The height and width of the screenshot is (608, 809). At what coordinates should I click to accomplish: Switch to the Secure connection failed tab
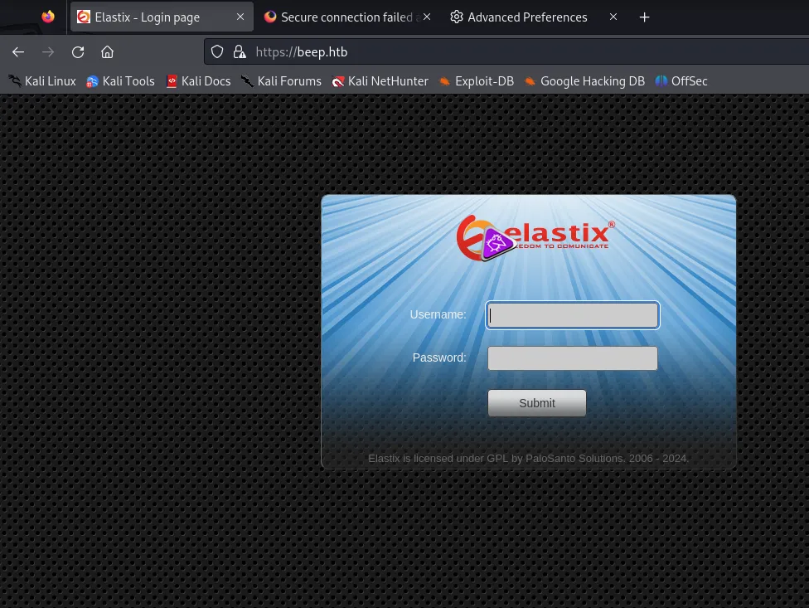348,17
